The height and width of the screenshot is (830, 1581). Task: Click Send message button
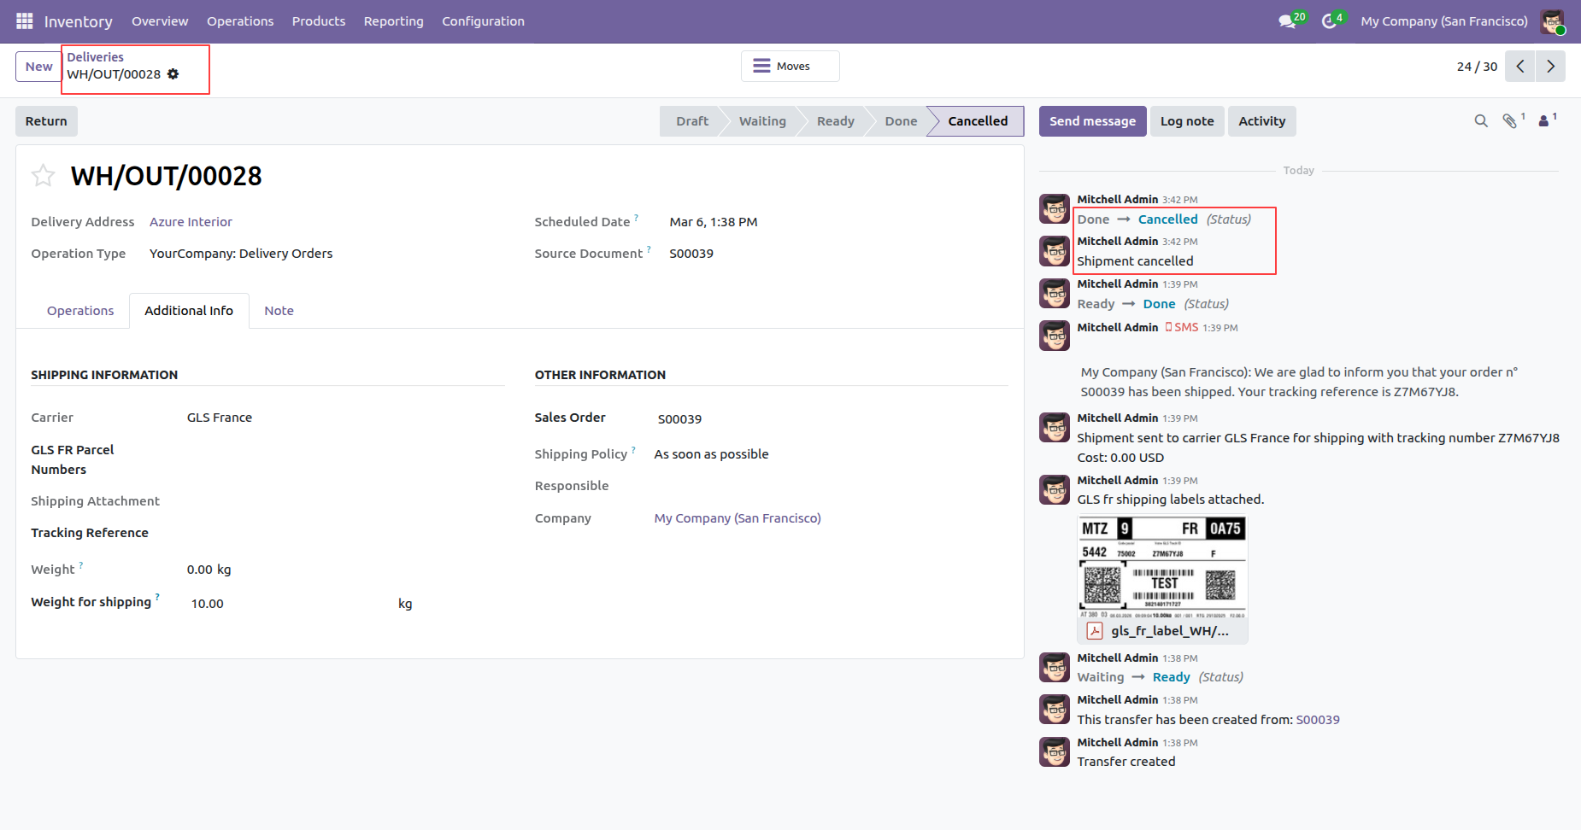[1092, 121]
